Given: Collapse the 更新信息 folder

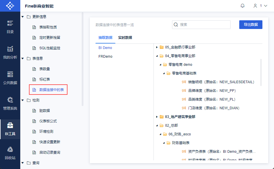Looking at the screenshot, I should 23,17.
